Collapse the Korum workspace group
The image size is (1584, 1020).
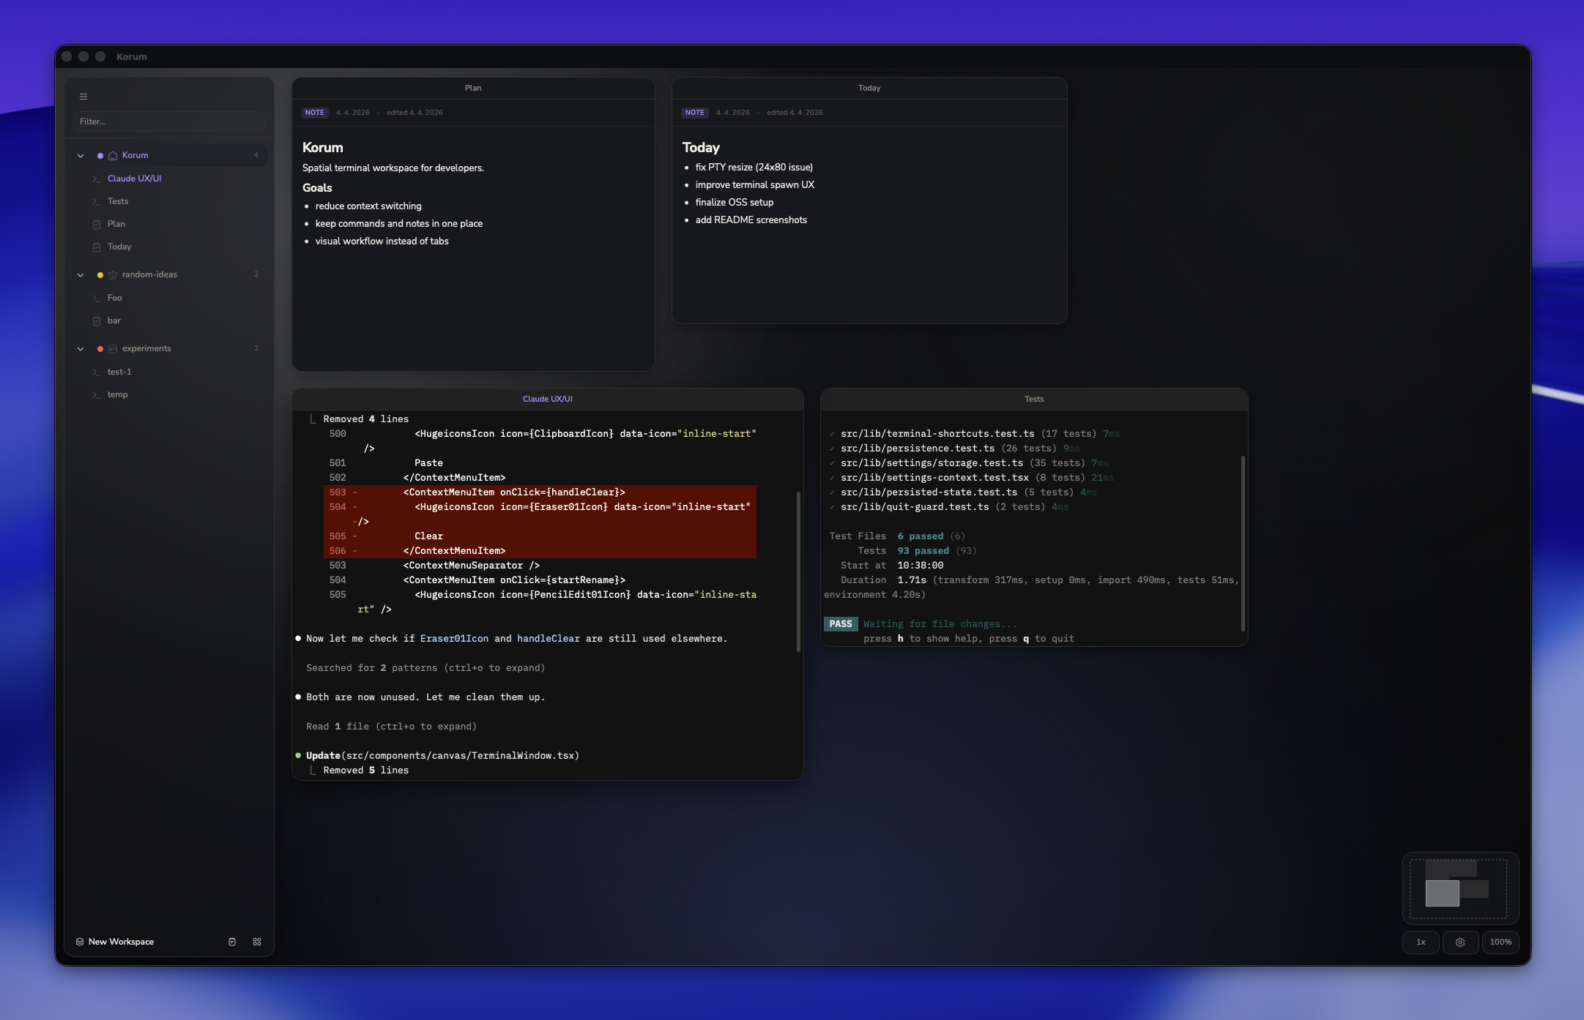(81, 156)
